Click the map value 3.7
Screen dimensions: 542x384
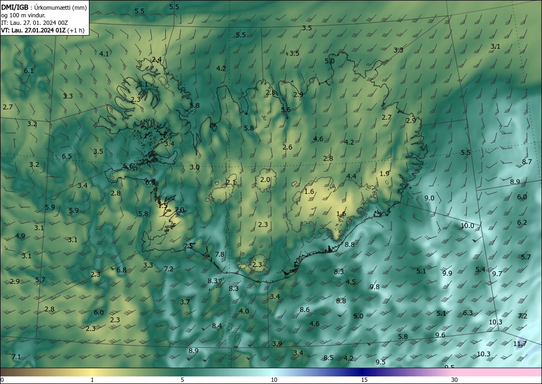click(x=185, y=302)
